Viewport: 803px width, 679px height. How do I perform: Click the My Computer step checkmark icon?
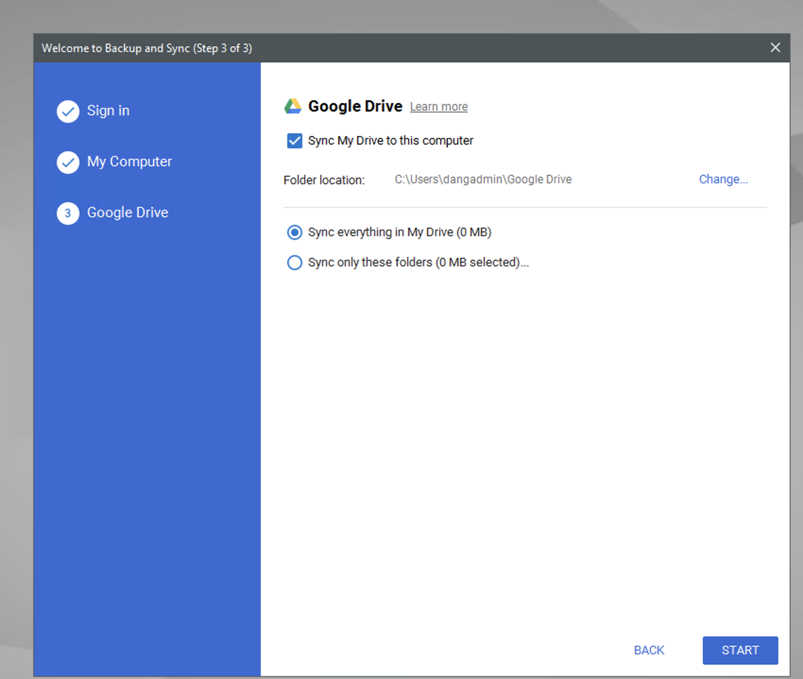click(68, 162)
